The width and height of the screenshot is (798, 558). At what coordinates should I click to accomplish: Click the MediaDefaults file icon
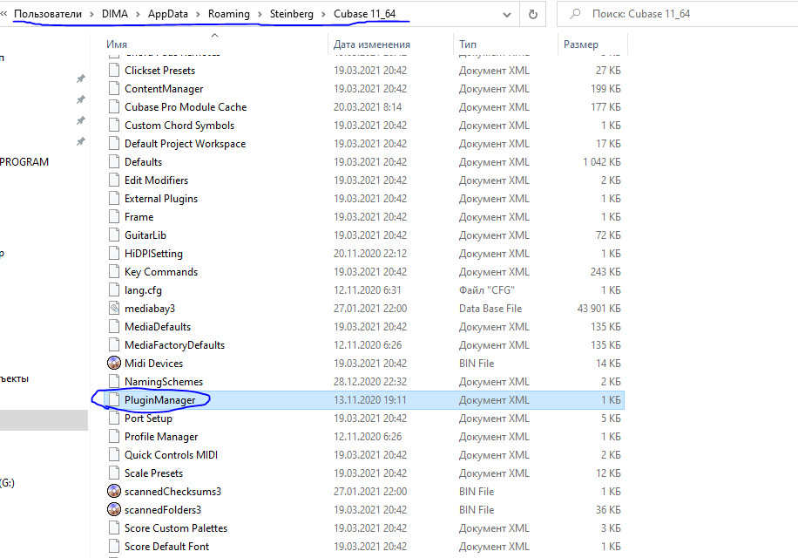[x=114, y=327]
